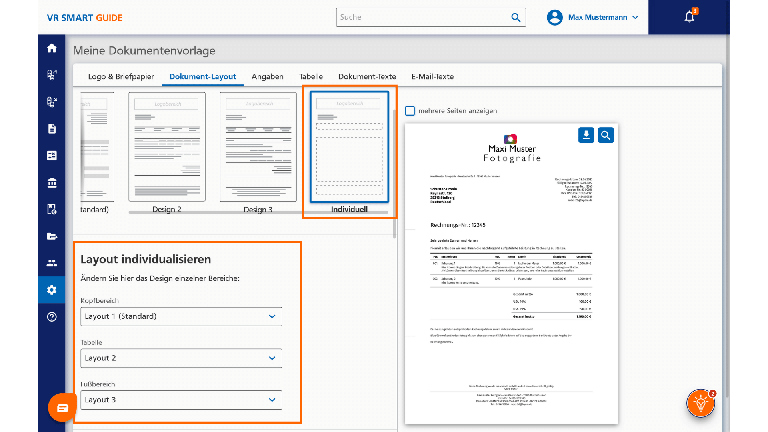The height and width of the screenshot is (432, 768).
Task: Click the incoming payments coins icon
Action: tap(52, 102)
